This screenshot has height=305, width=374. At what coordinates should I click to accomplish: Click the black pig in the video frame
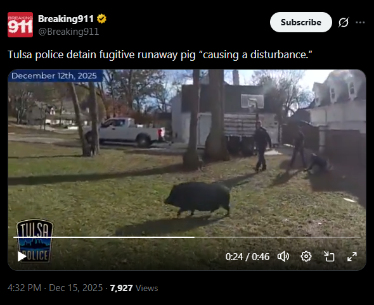(198, 199)
